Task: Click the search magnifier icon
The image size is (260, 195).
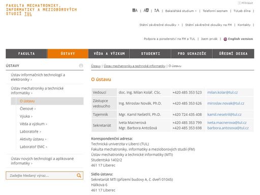Action: (x=79, y=175)
